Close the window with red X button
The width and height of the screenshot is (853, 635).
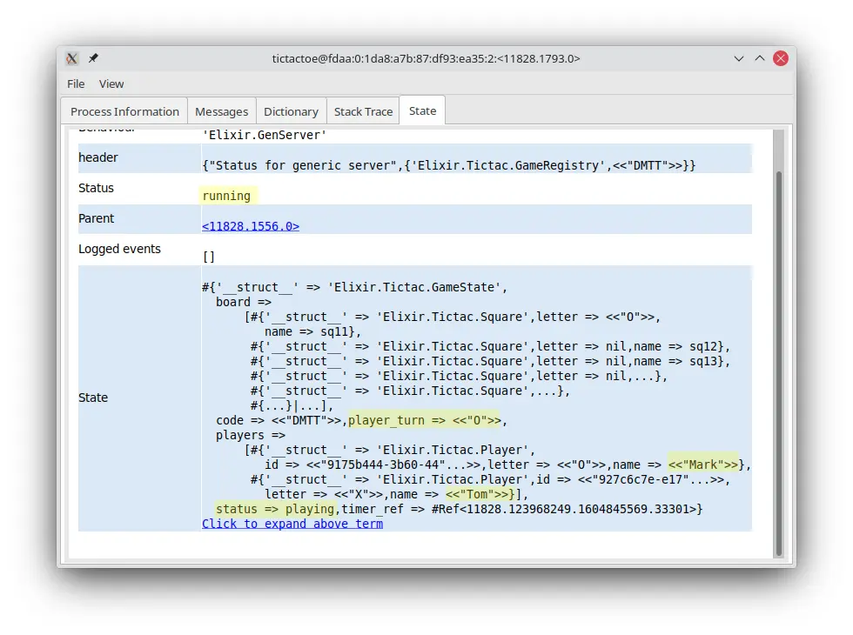click(x=781, y=58)
